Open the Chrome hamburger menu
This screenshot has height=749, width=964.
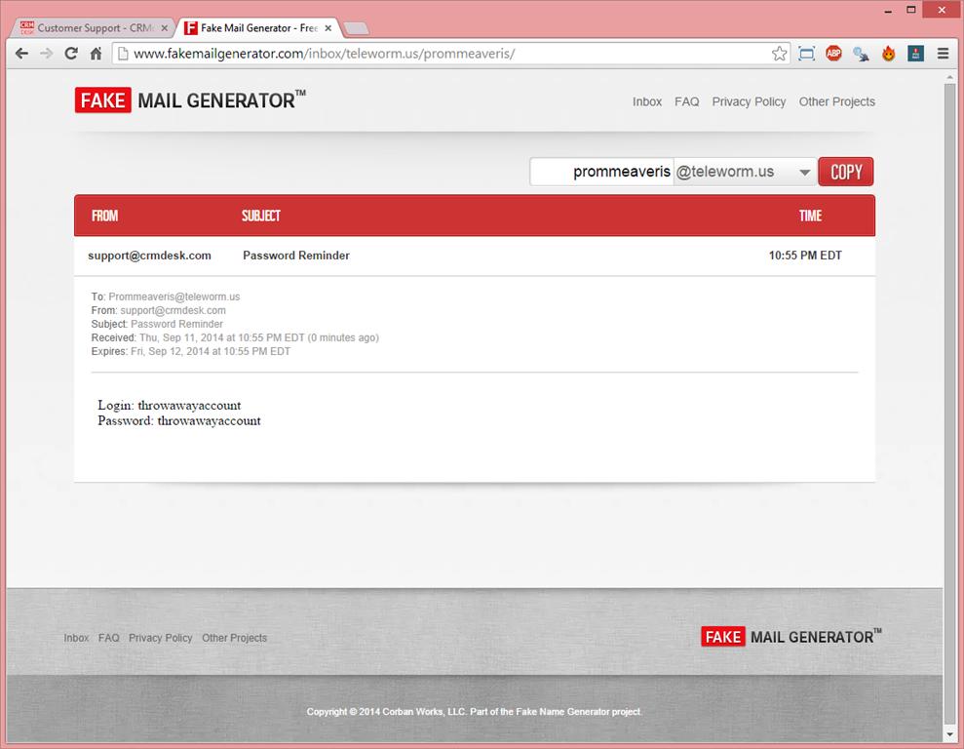tap(943, 54)
